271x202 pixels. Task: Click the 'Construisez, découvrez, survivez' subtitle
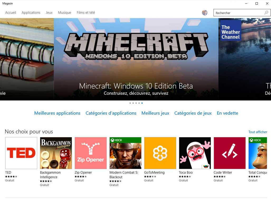click(x=136, y=93)
